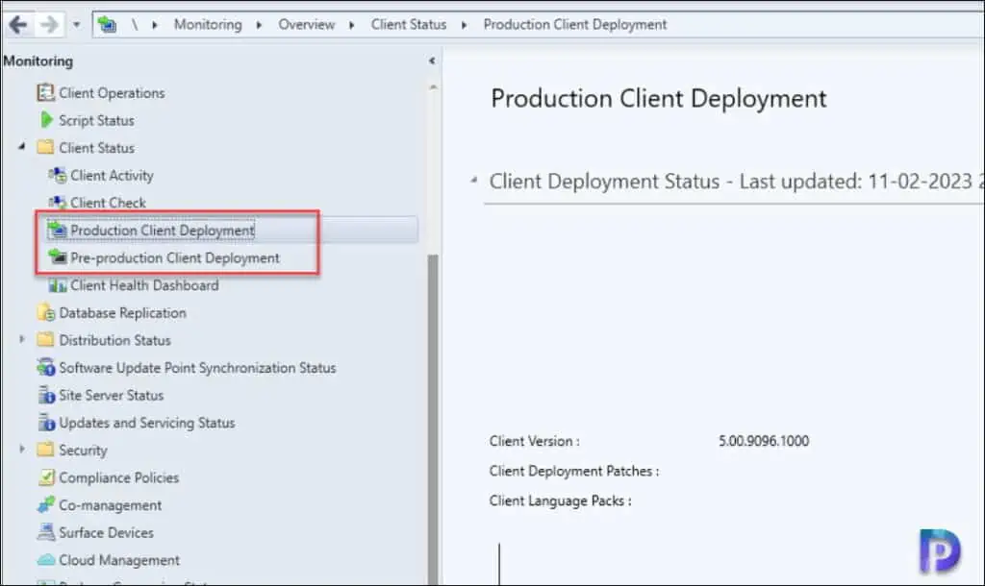The width and height of the screenshot is (985, 586).
Task: Select Monitoring in the breadcrumb path
Action: pos(208,24)
